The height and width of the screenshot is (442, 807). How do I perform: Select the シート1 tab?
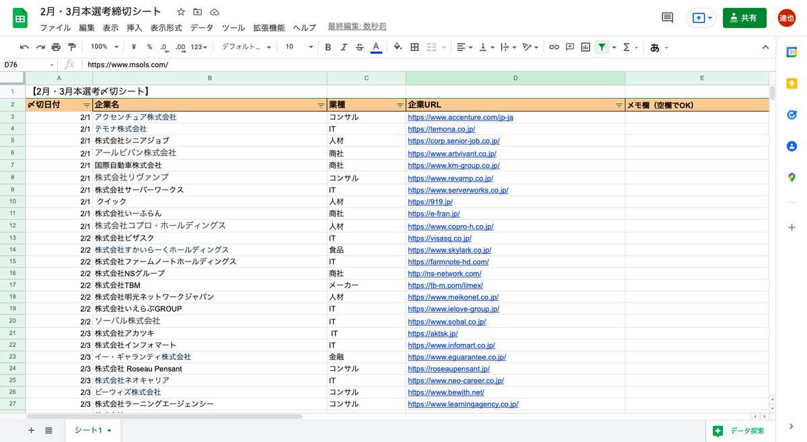(93, 430)
